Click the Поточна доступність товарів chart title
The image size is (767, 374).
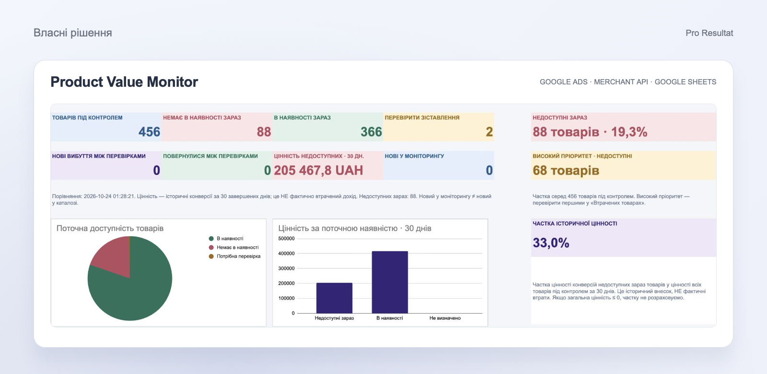pyautogui.click(x=110, y=228)
